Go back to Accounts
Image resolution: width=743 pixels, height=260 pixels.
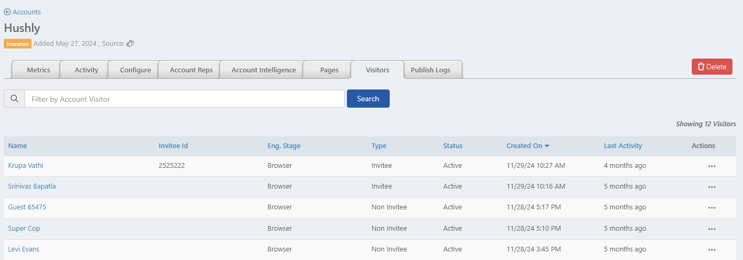tap(22, 12)
